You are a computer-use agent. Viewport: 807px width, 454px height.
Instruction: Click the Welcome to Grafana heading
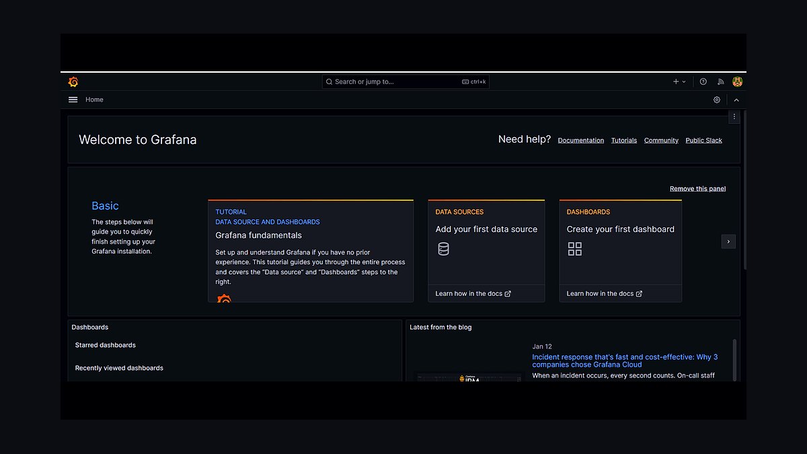pos(138,140)
